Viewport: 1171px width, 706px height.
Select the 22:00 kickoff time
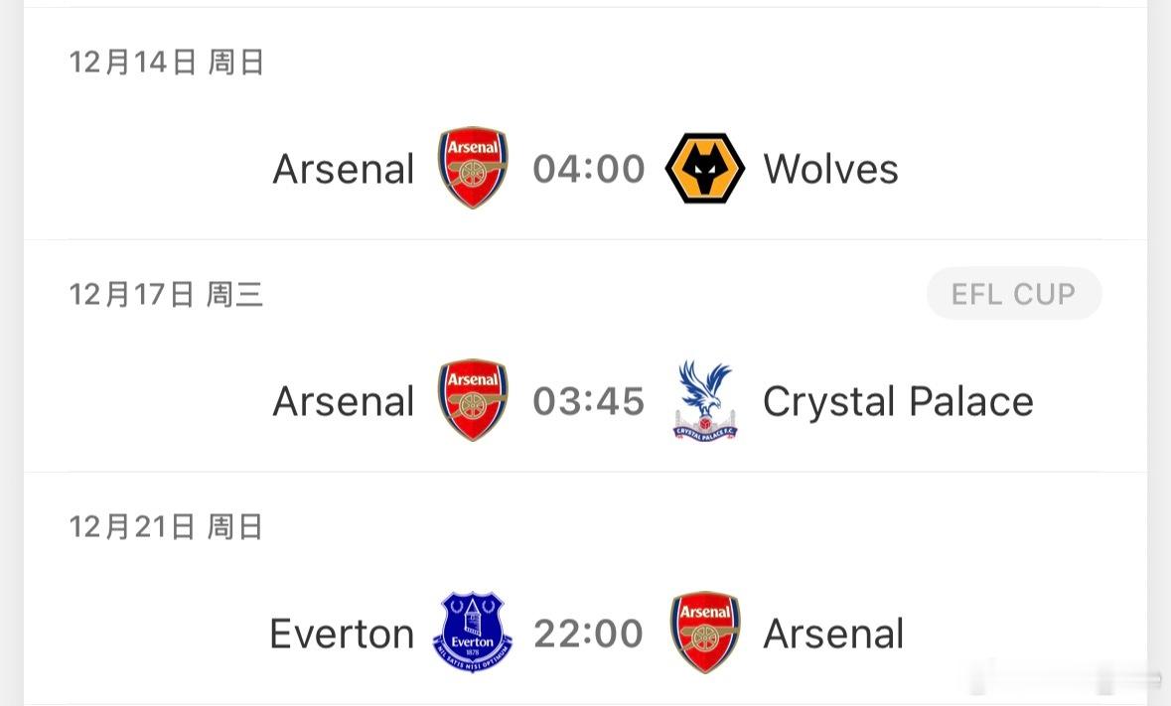(589, 634)
